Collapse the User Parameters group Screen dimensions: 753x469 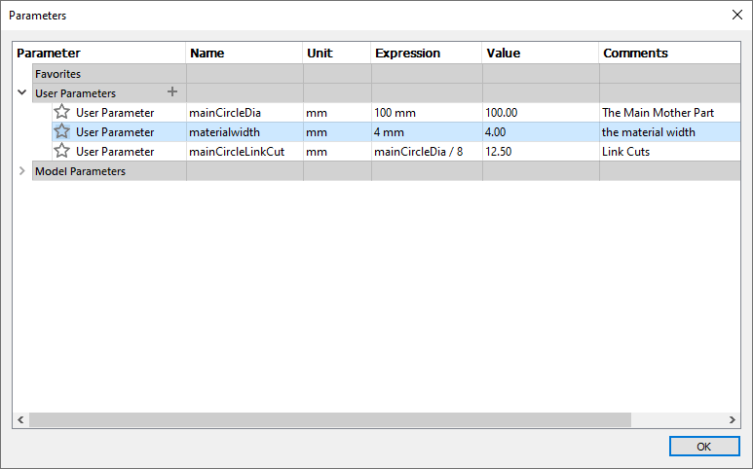click(21, 92)
